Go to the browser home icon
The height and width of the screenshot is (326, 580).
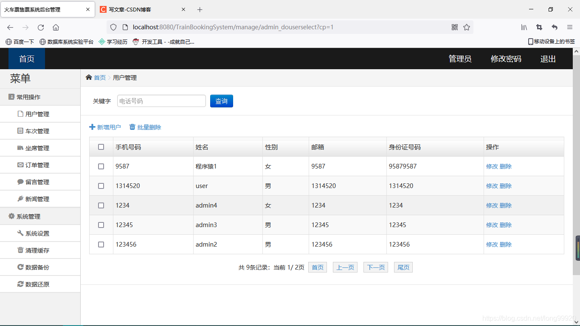click(x=56, y=27)
